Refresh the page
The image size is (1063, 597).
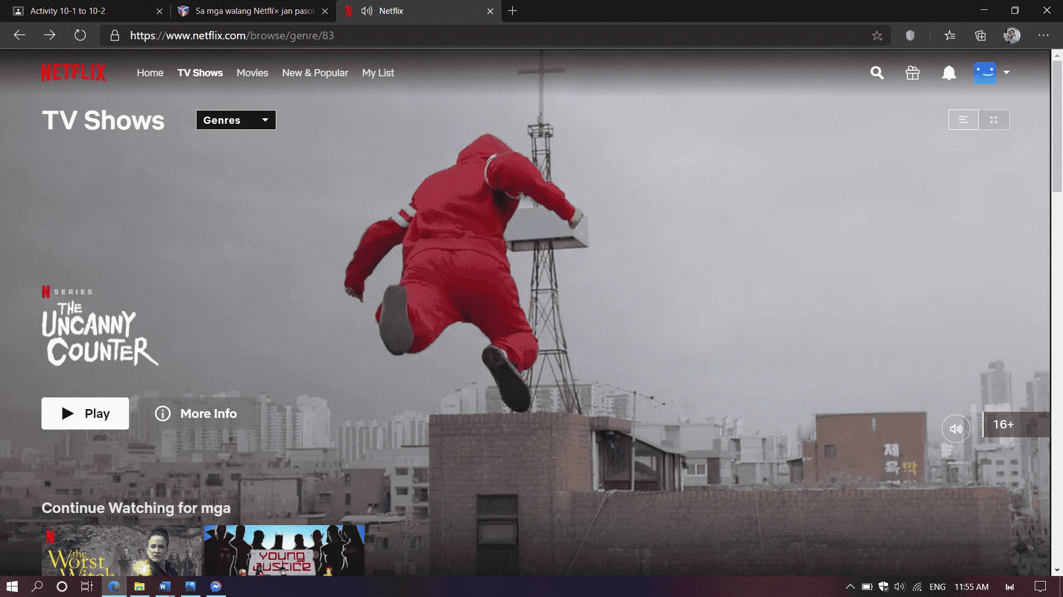coord(80,35)
